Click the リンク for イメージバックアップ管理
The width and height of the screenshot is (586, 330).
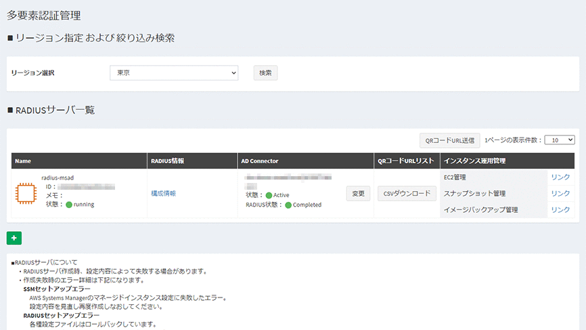pos(560,210)
